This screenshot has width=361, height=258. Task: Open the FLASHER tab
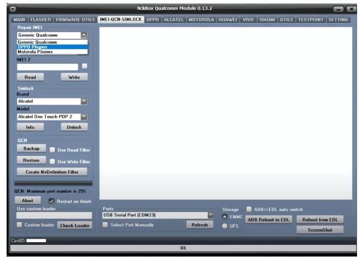[41, 19]
